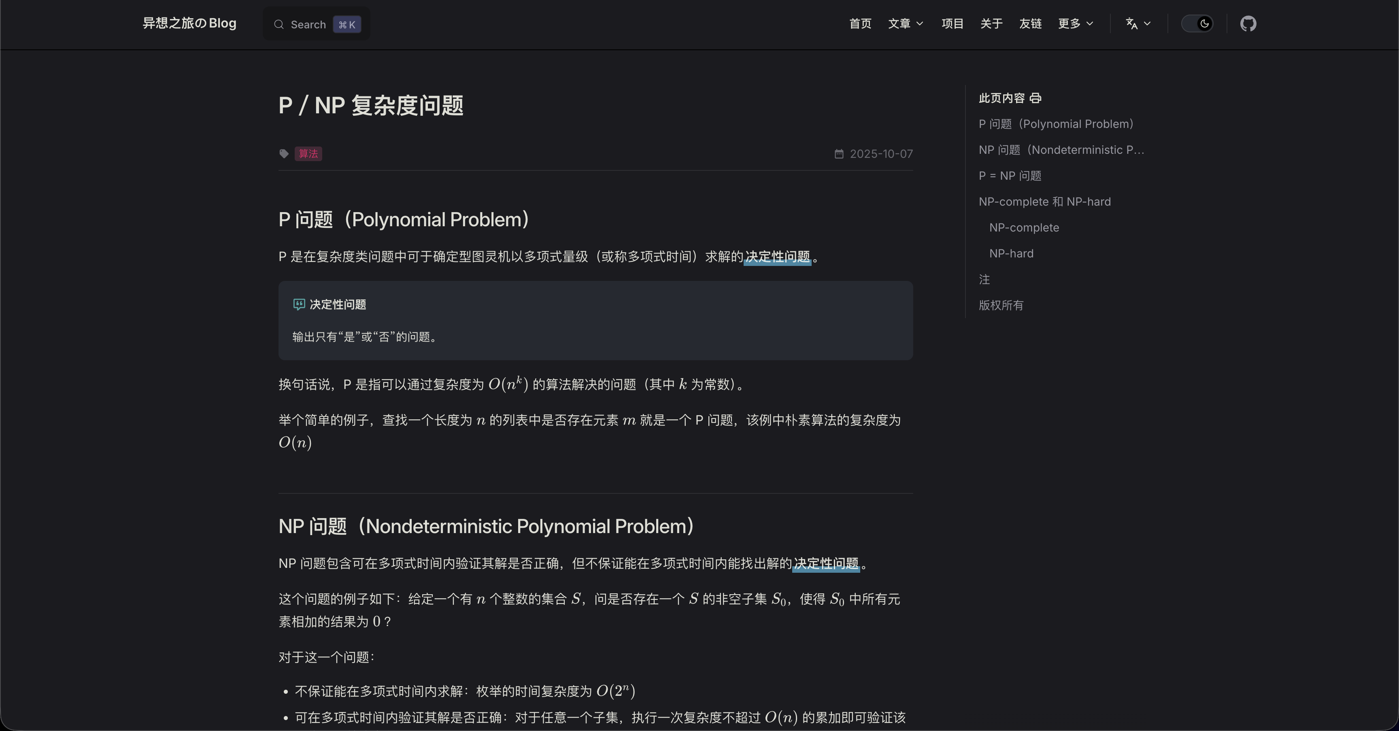Click the translate icon in the navbar
The width and height of the screenshot is (1399, 731).
point(1132,23)
